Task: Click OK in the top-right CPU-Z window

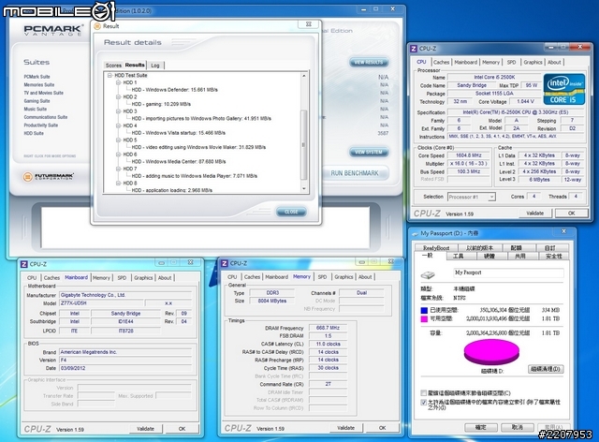Action: coord(572,214)
